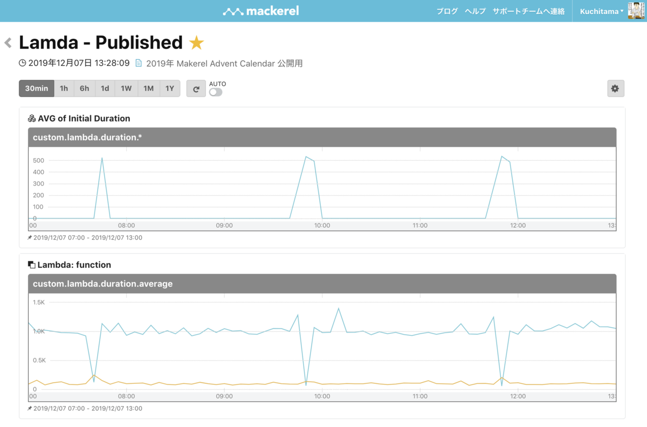This screenshot has width=647, height=427.
Task: Toggle the yellow favorite star
Action: (196, 43)
